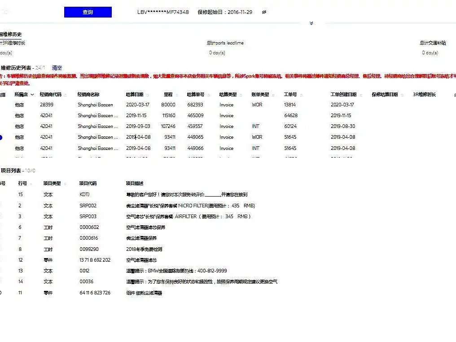The height and width of the screenshot is (342, 456).
Task: Click settlement date 2019-09-03
Action: point(138,126)
